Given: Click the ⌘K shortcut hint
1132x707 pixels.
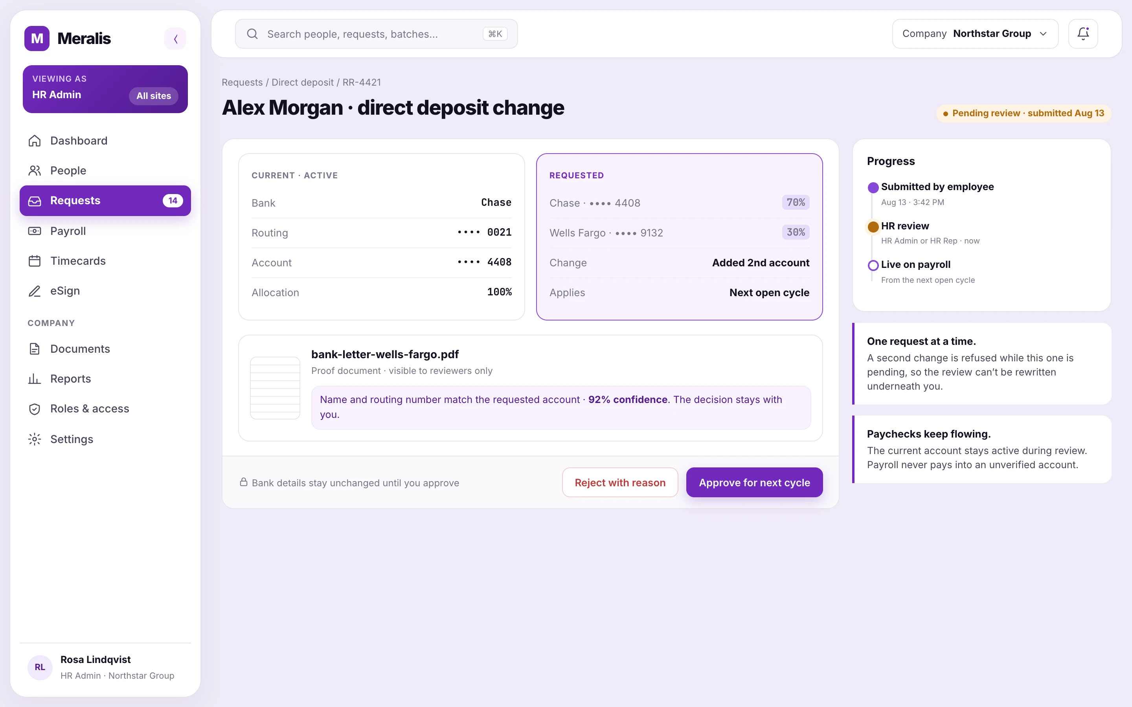Looking at the screenshot, I should click(495, 34).
